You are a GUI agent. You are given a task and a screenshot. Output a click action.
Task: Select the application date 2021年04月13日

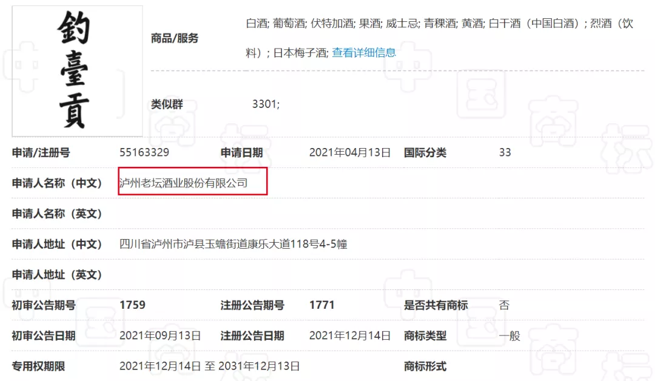[350, 152]
